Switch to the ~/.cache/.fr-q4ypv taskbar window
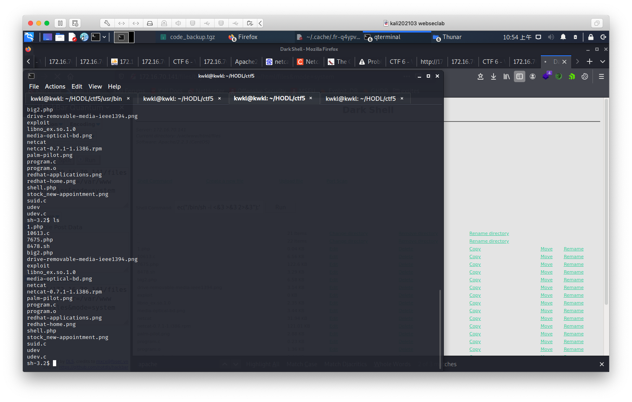632x402 pixels. (x=328, y=37)
